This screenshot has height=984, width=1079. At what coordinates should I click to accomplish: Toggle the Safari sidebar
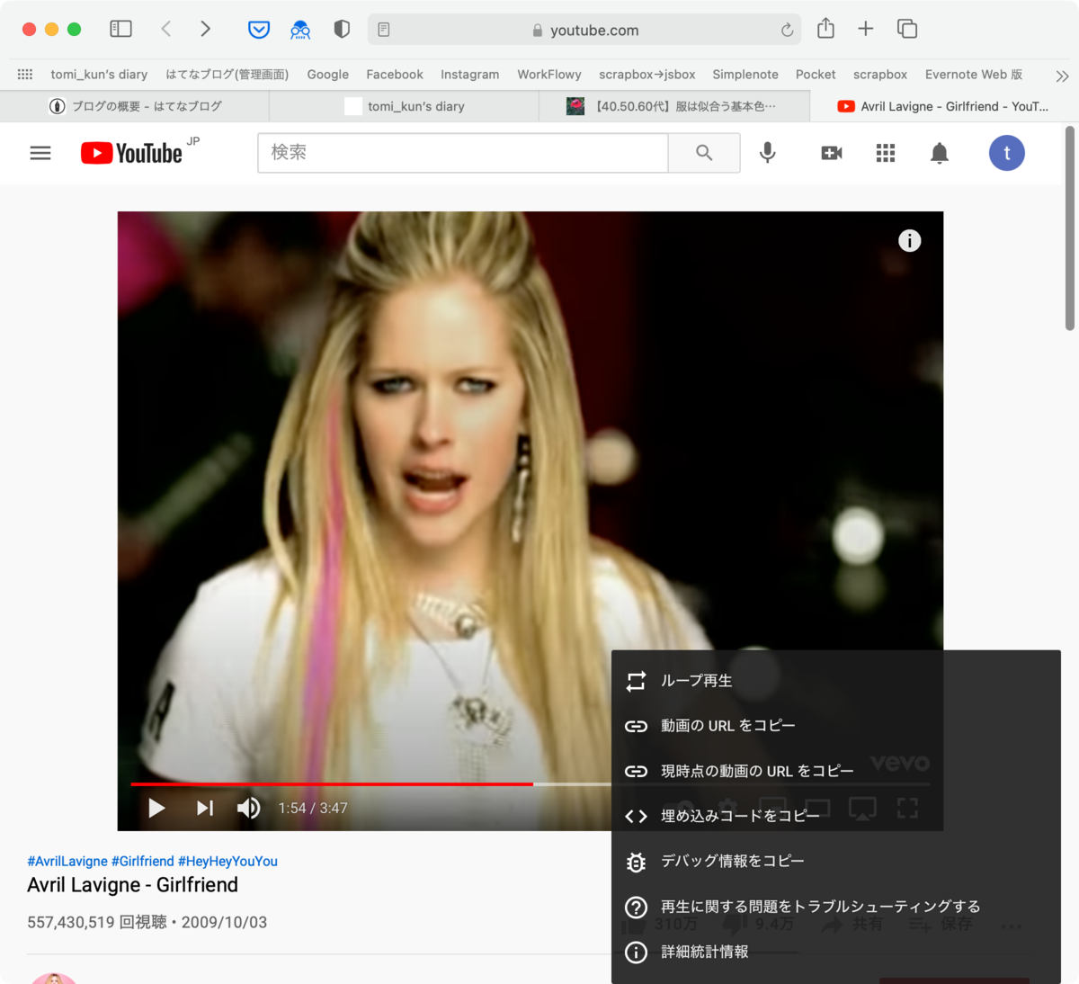pyautogui.click(x=120, y=29)
